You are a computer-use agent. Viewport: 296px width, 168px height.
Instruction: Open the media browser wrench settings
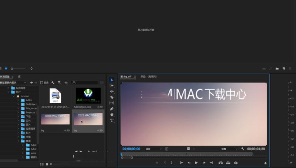53,83
